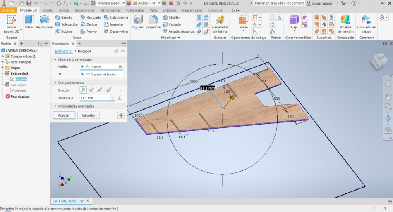Select the Agujero hole tool
Viewport: 393px width, 212px height.
coord(138,22)
